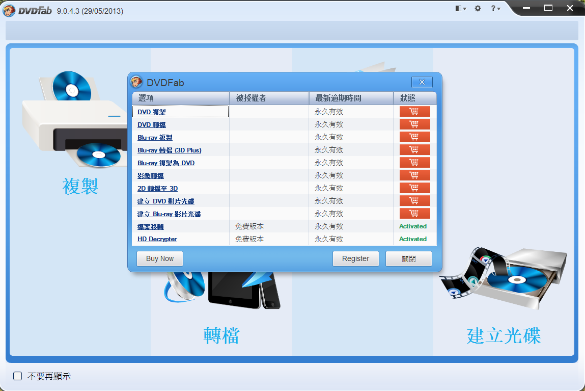The width and height of the screenshot is (585, 391).
Task: Click 永久有效 in the HD Decrypter row
Action: (329, 240)
